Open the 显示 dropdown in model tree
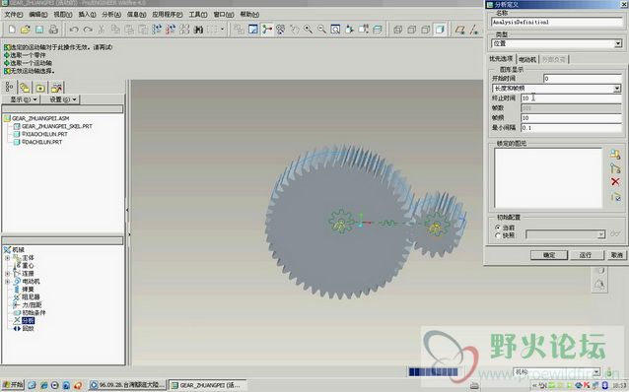Image resolution: width=629 pixels, height=392 pixels. [22, 99]
